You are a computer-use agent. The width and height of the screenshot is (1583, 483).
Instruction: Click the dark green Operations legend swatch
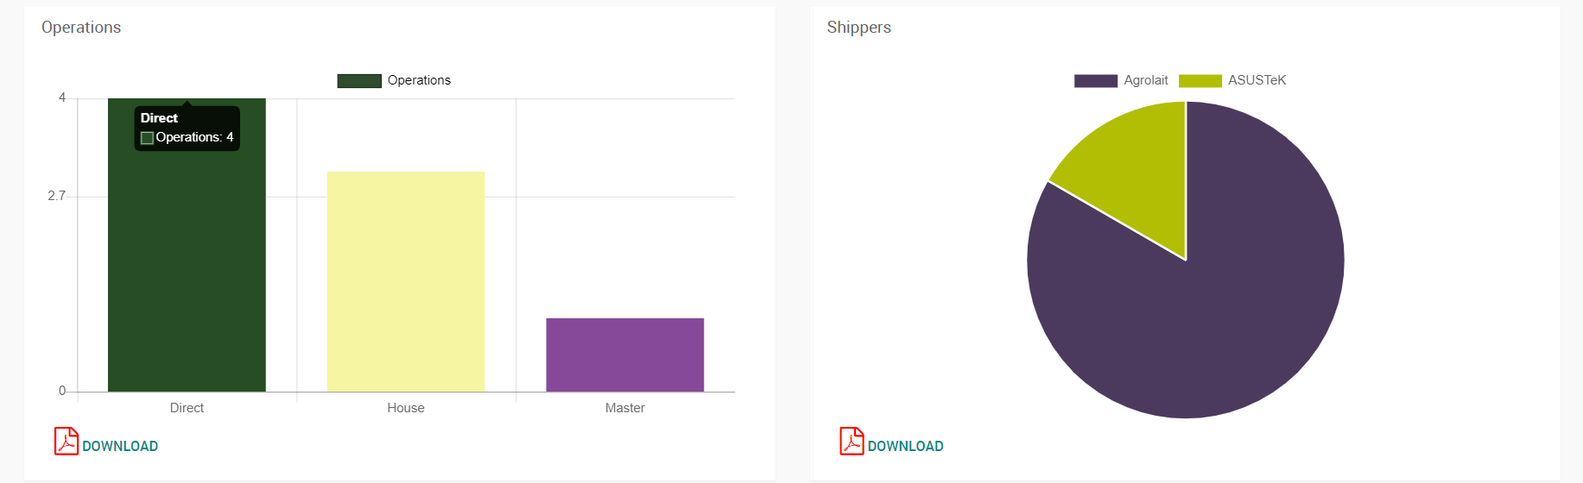(359, 81)
